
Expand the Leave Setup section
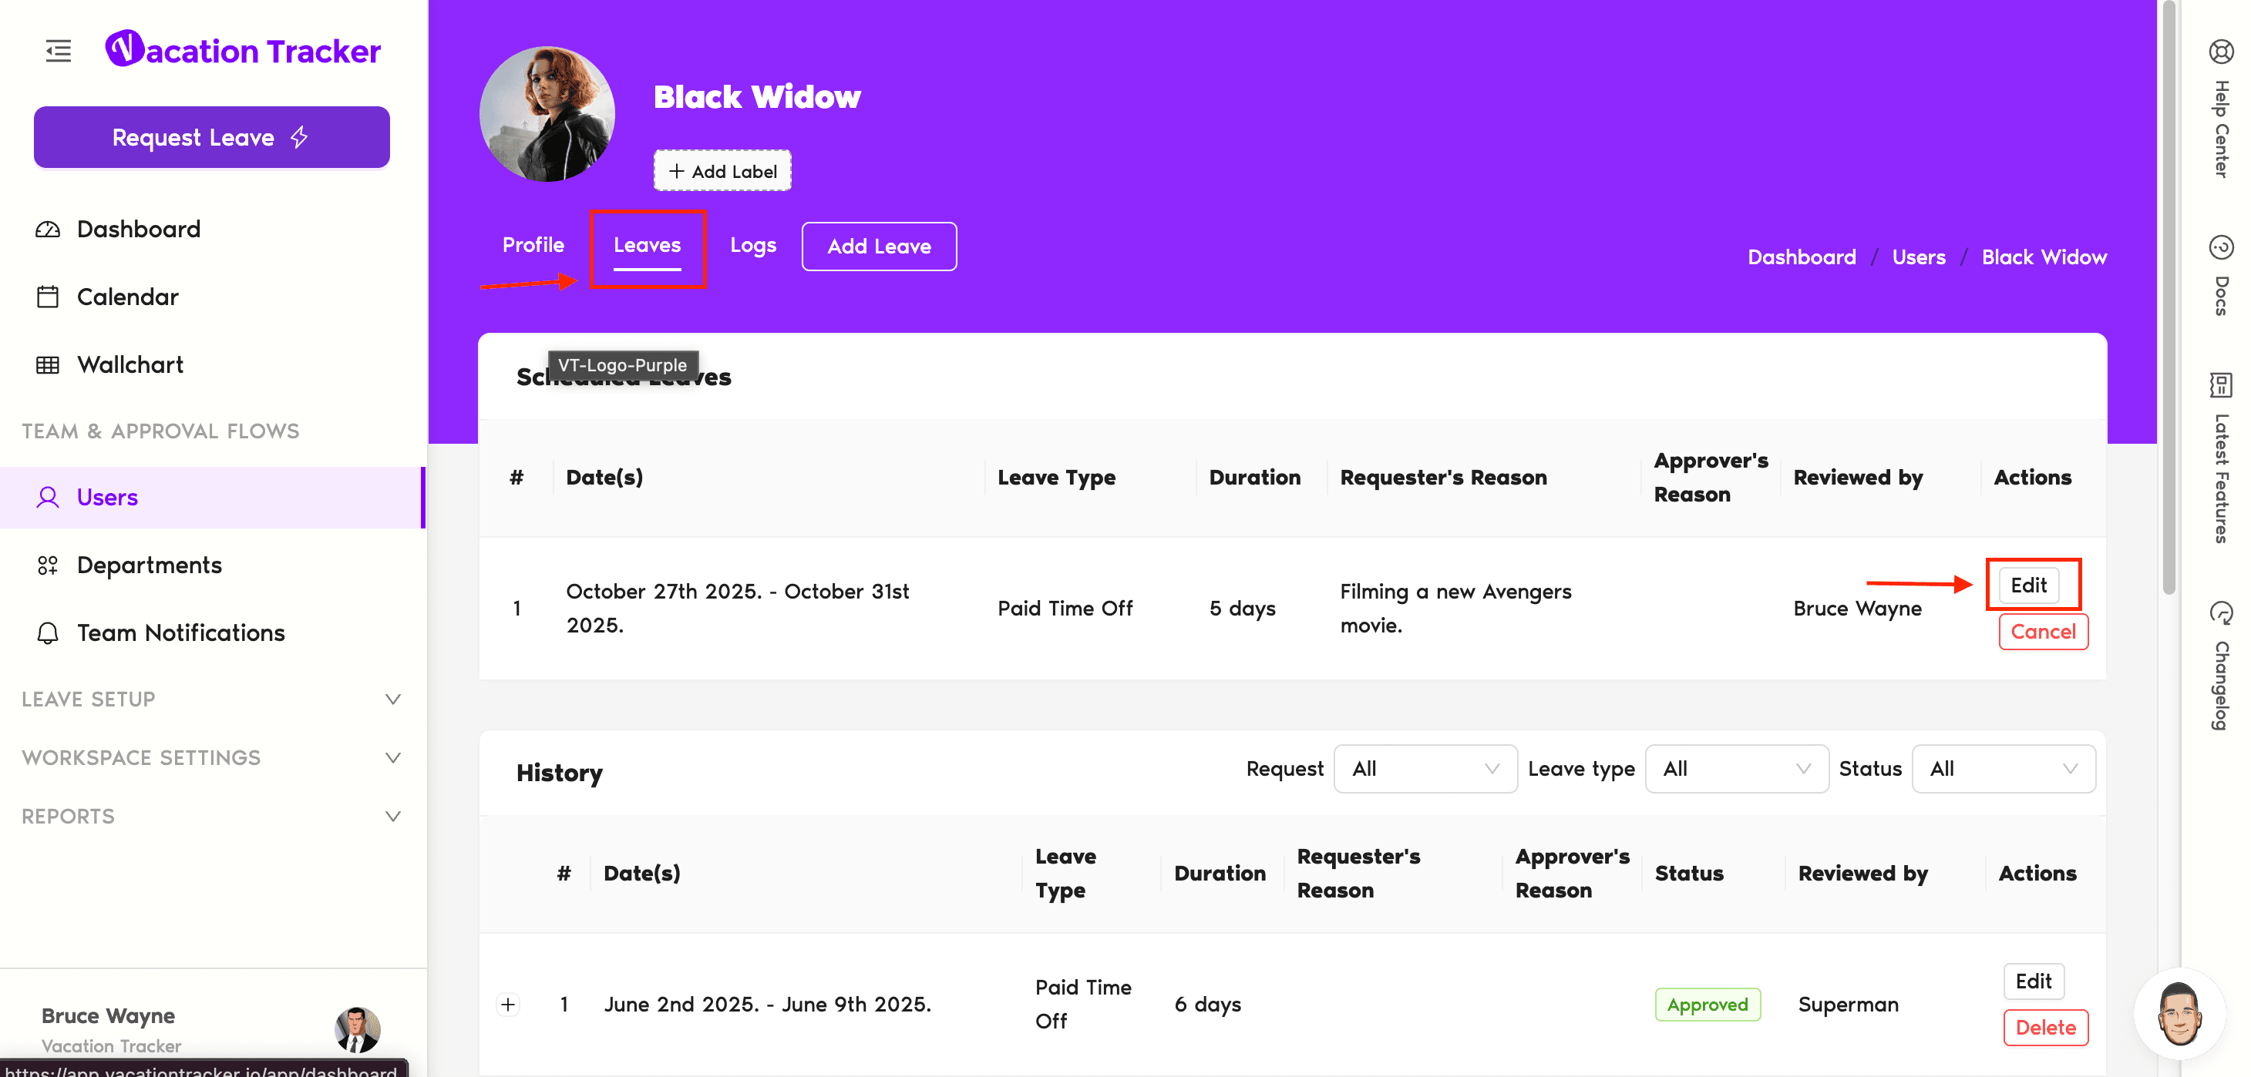point(392,699)
